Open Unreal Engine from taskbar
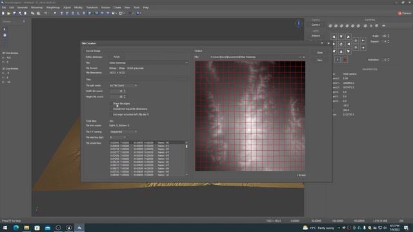Screen dimensions: 413x232 click(68, 227)
